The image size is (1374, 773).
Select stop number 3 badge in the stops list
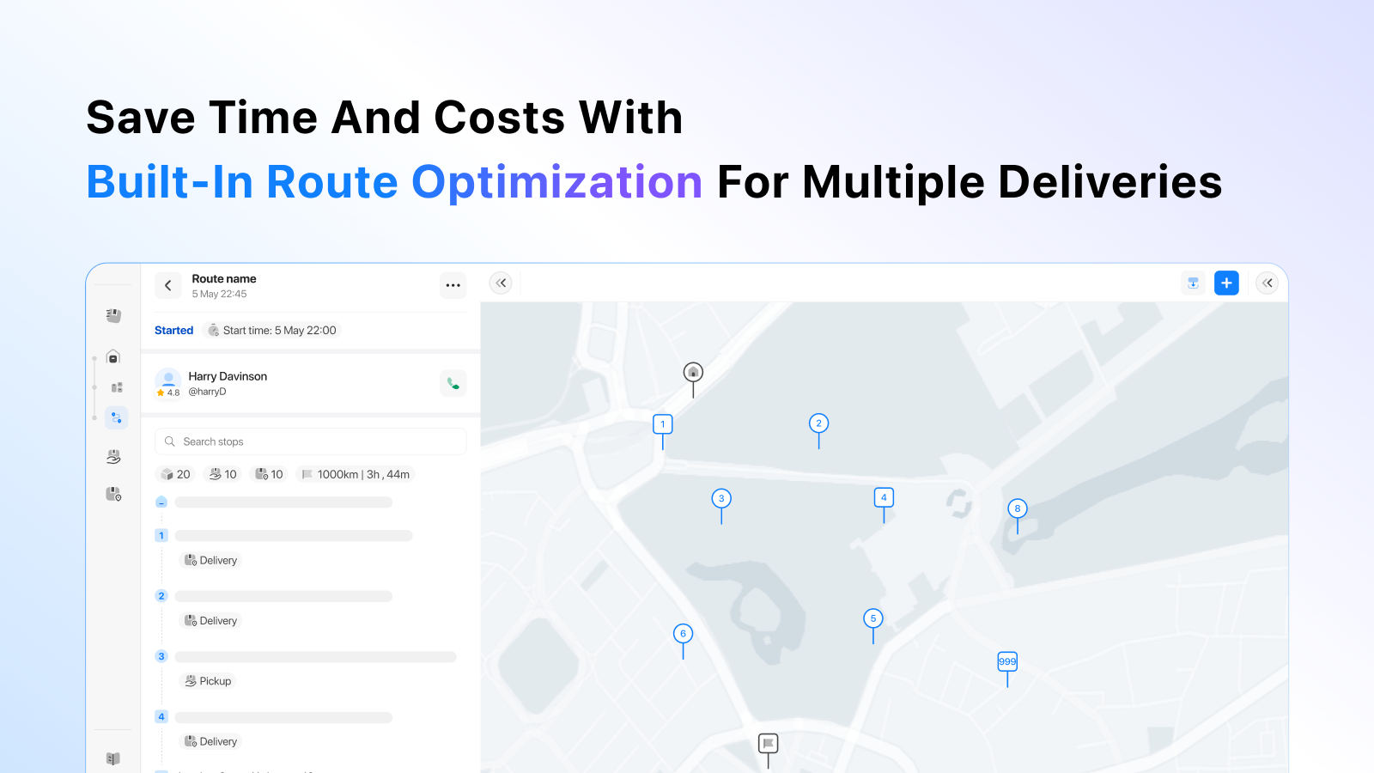tap(161, 656)
